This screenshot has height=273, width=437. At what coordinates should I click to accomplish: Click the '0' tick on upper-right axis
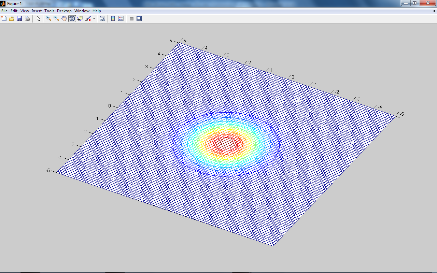pos(293,77)
